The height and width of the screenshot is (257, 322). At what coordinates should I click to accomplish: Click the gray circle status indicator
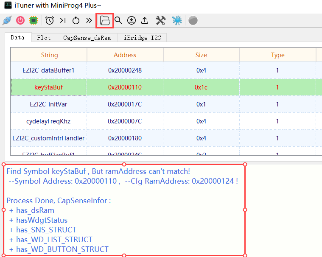[193, 20]
